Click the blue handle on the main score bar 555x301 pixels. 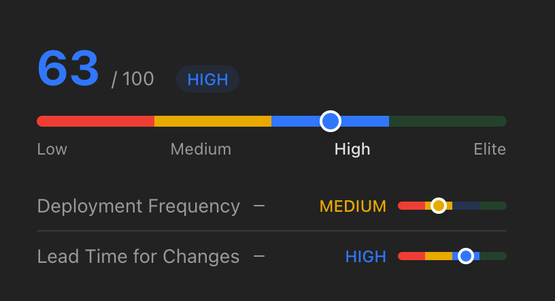(x=330, y=121)
